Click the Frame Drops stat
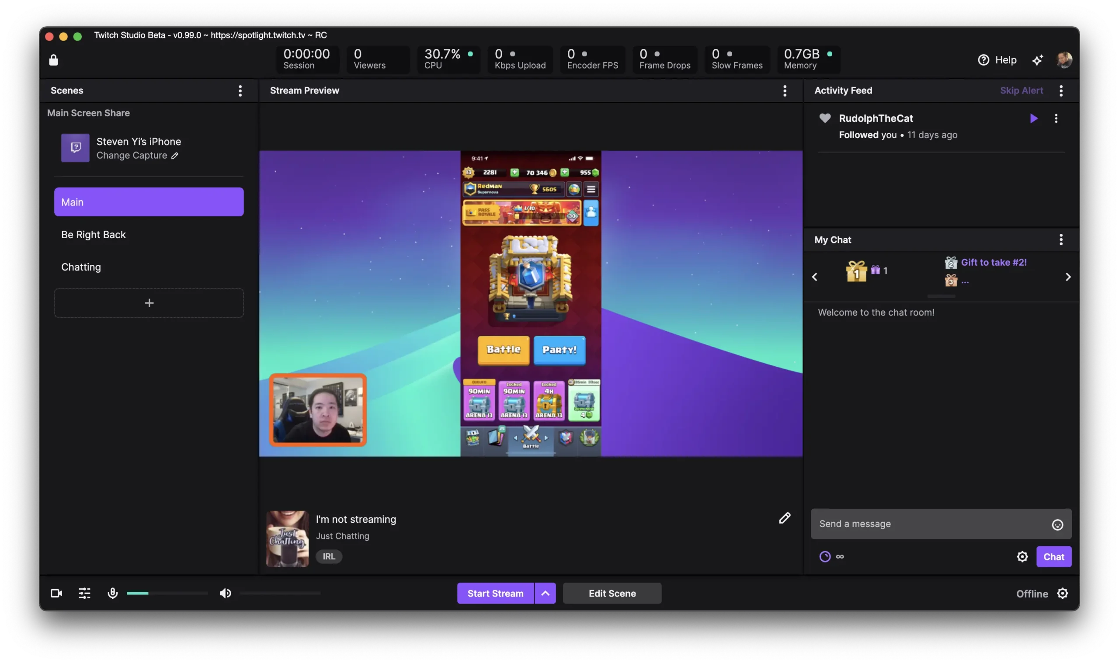This screenshot has width=1119, height=663. point(665,59)
